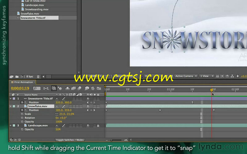Include Snowflake Position in graph editor set
The width and height of the screenshot is (247, 154).
point(26,110)
